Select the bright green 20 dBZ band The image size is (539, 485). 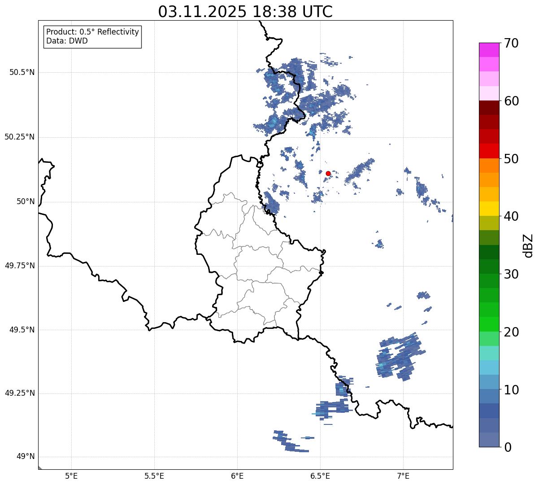[x=490, y=324]
